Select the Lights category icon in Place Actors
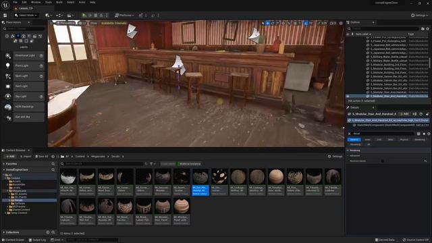 pyautogui.click(x=18, y=36)
